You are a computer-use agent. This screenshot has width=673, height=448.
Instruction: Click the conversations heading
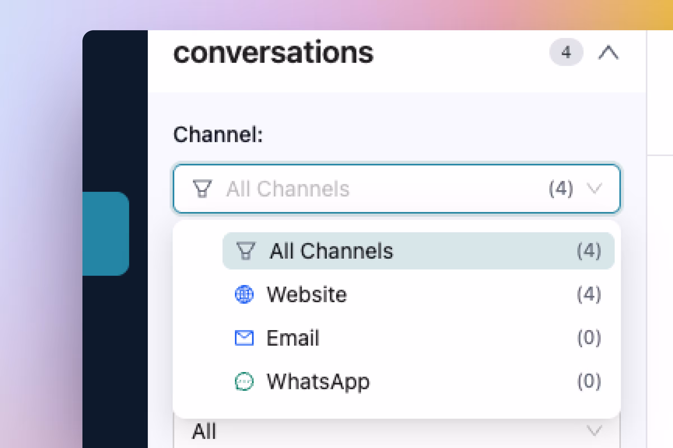[x=273, y=53]
